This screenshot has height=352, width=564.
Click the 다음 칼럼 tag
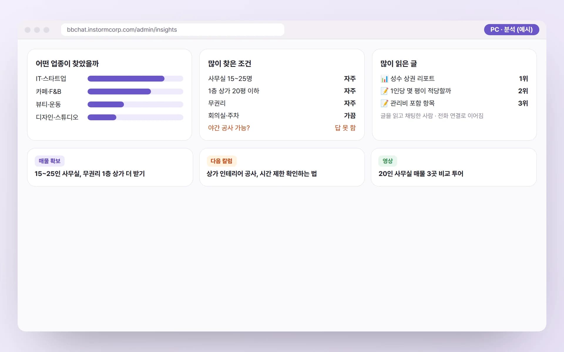click(x=221, y=161)
